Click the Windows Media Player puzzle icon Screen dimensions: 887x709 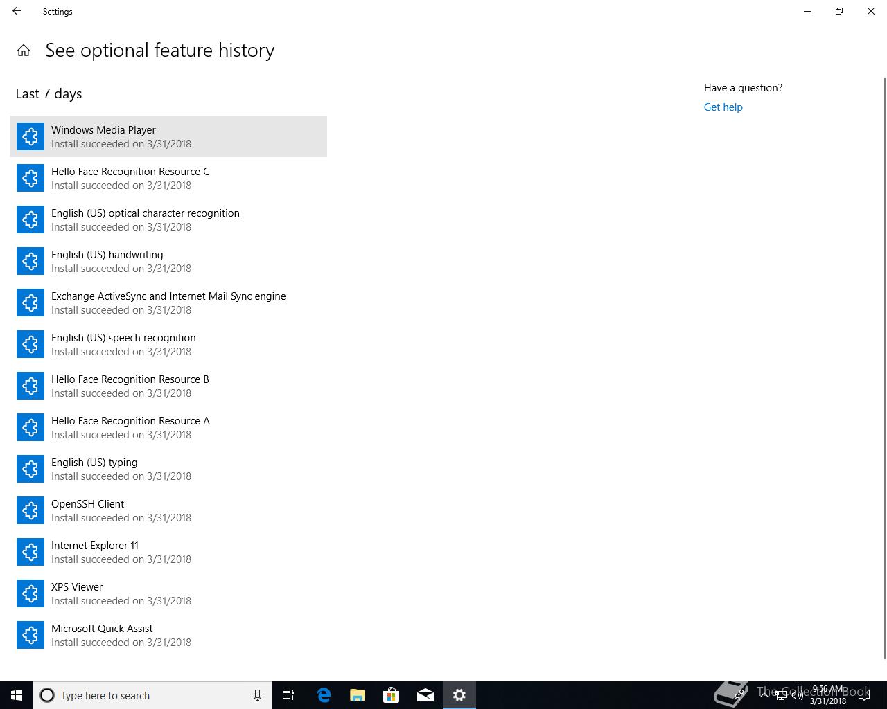click(x=30, y=136)
